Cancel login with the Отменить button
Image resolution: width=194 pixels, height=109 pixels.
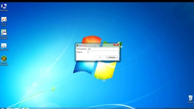click(x=112, y=57)
